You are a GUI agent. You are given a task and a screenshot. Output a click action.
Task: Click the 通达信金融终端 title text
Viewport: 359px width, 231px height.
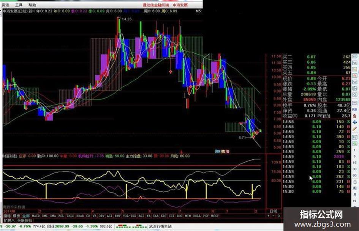[x=156, y=5]
